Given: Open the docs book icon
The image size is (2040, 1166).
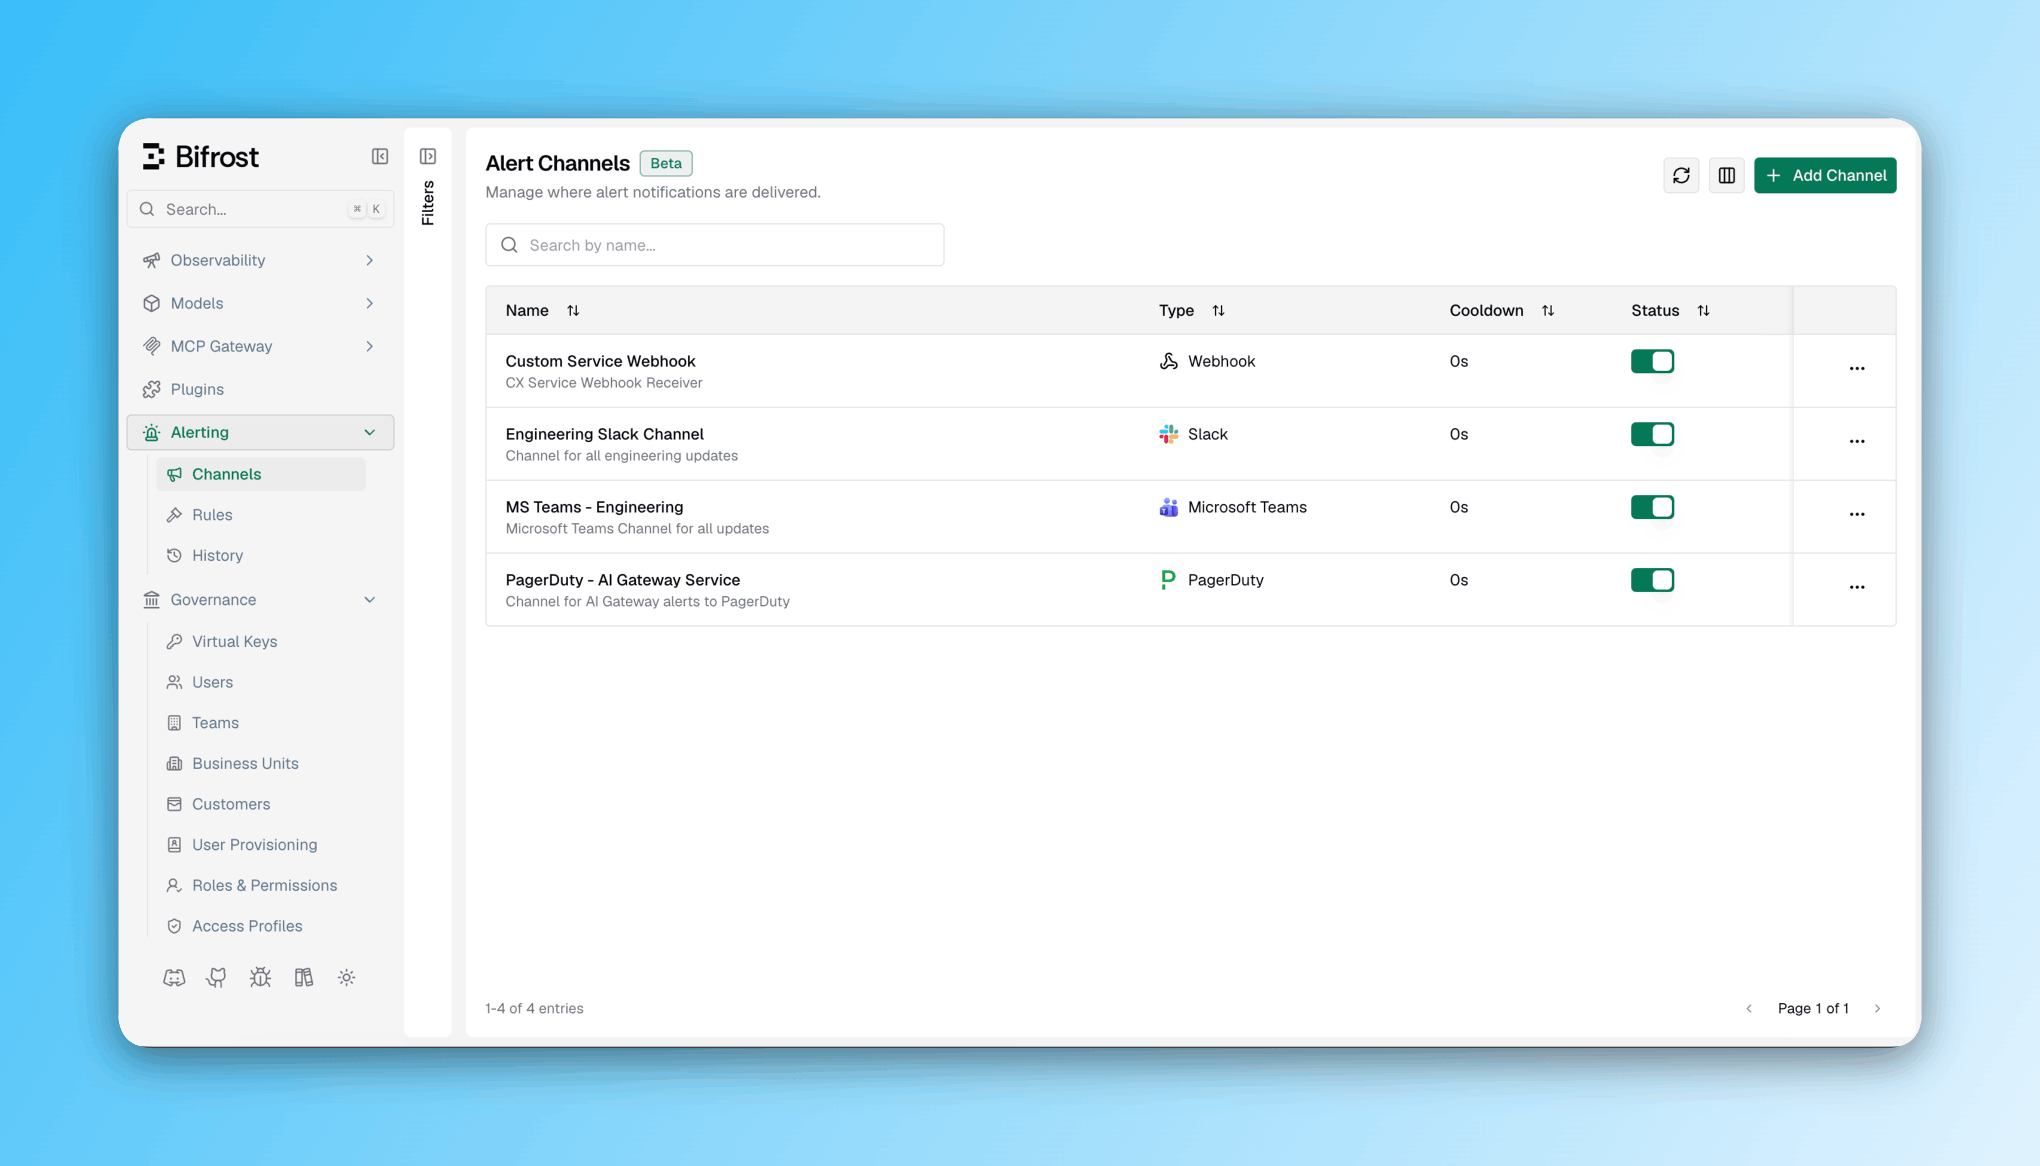Looking at the screenshot, I should (x=304, y=977).
